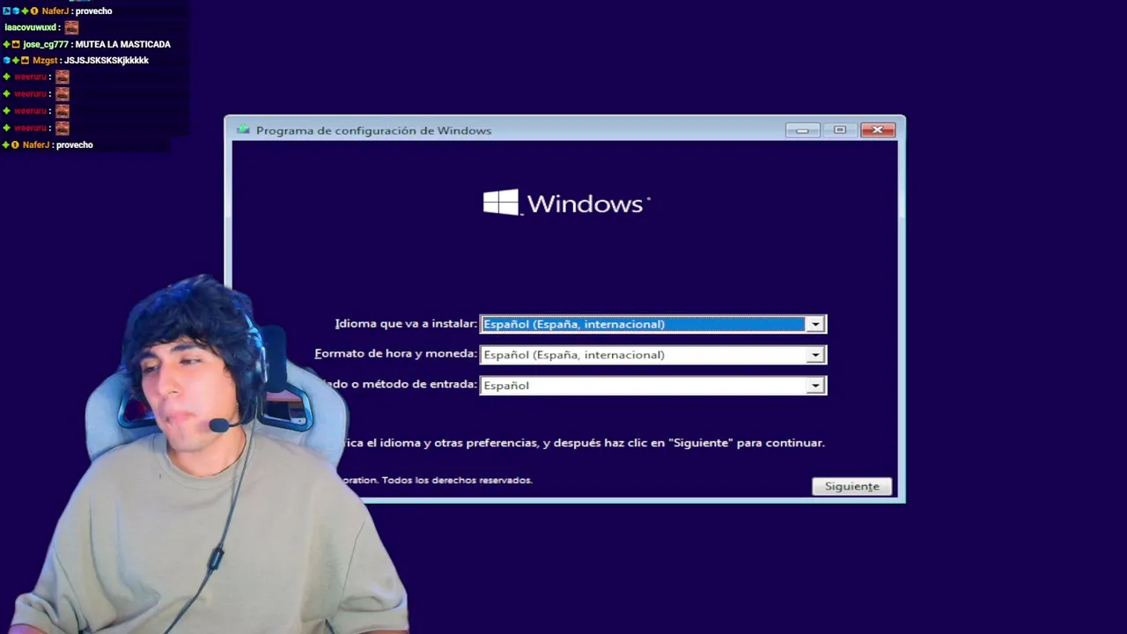Click the instruction text mentioning "Siguiente" para continuar

click(584, 443)
